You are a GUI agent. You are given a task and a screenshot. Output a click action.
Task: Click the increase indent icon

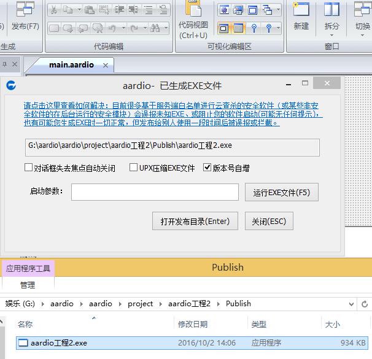click(119, 10)
